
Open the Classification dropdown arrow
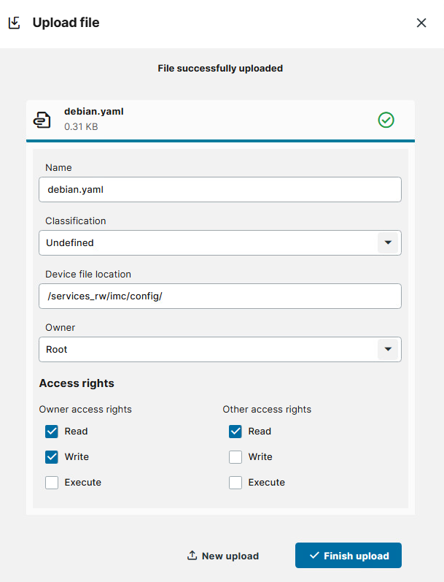(x=388, y=242)
